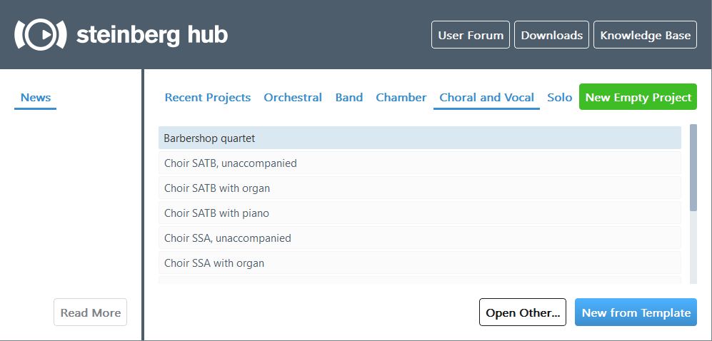Viewport: 712px width, 341px height.
Task: Open the Knowledge Base button
Action: pos(646,35)
